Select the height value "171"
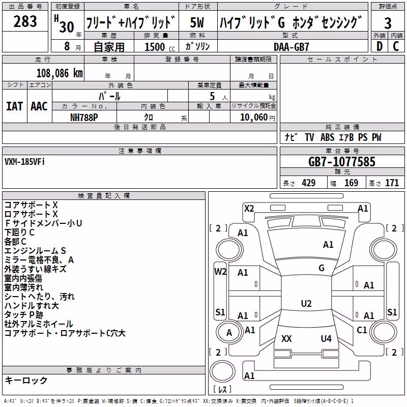Screen dimensions: 407x407 (x=392, y=183)
